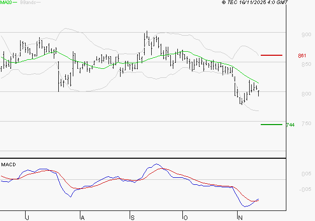Image resolution: width=315 pixels, height=221 pixels.
Task: Click the red resistance line at 861
Action: 271,55
